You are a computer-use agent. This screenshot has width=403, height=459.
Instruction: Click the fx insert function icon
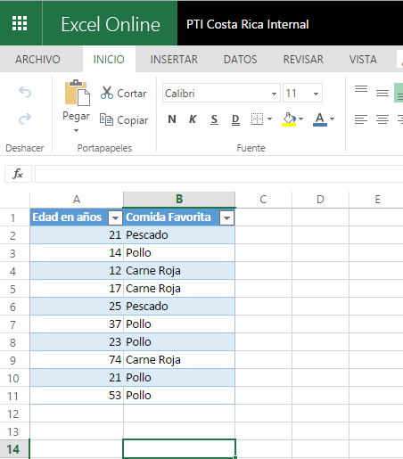pyautogui.click(x=18, y=174)
